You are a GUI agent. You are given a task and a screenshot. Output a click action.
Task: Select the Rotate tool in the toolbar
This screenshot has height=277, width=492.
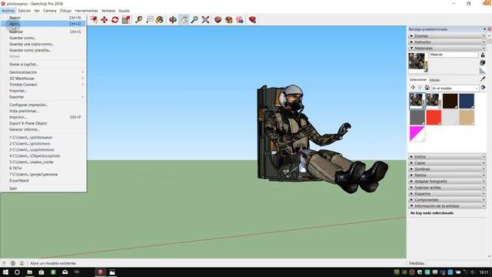click(115, 20)
